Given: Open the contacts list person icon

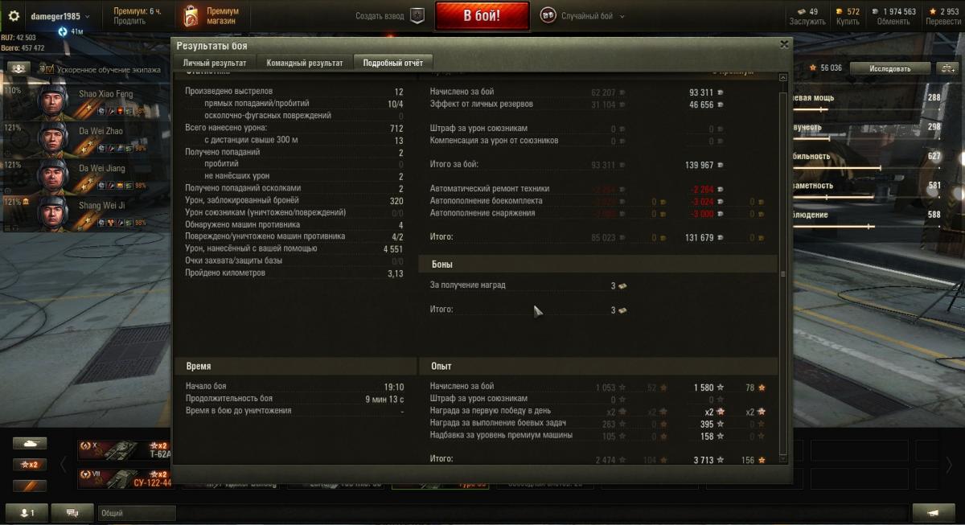Looking at the screenshot, I should (27, 513).
